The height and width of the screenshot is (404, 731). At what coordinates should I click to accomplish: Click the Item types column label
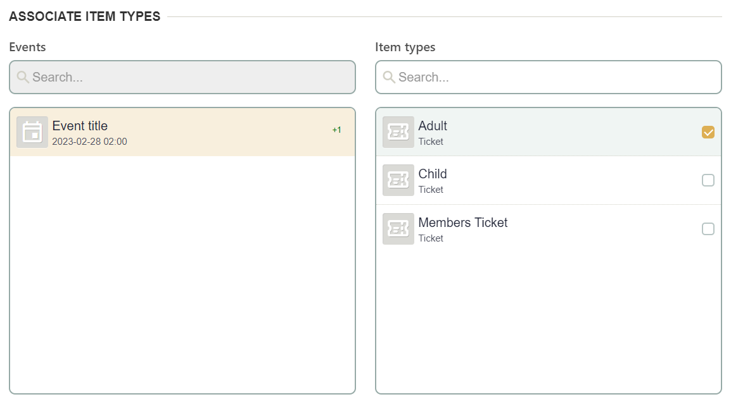click(405, 47)
